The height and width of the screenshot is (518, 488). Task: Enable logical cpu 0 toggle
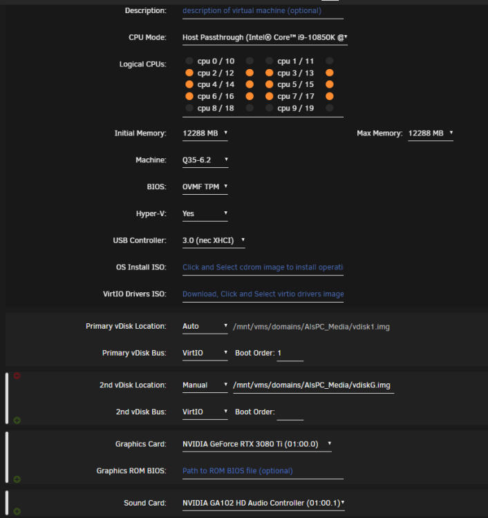(189, 61)
